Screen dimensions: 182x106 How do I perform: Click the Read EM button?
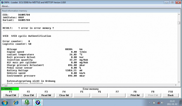coord(11,95)
